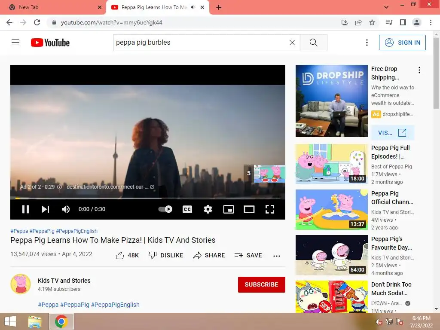Toggle the autoplay switch
The height and width of the screenshot is (330, 440).
pyautogui.click(x=165, y=209)
